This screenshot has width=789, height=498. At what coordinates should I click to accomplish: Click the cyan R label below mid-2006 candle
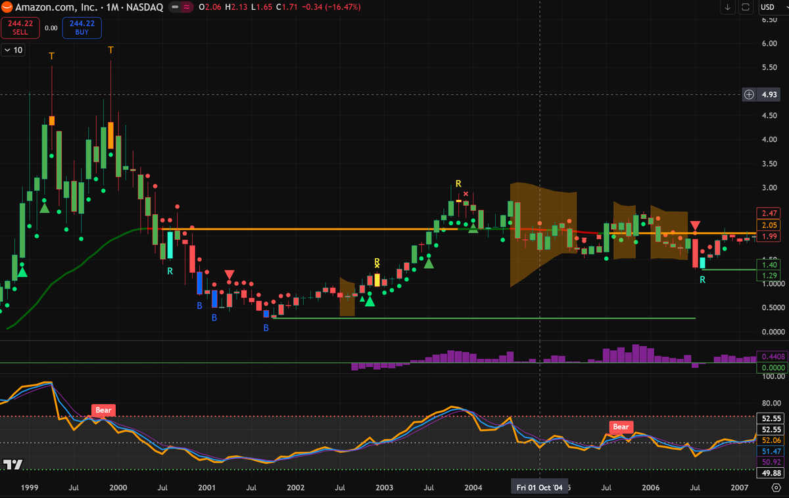tap(702, 280)
